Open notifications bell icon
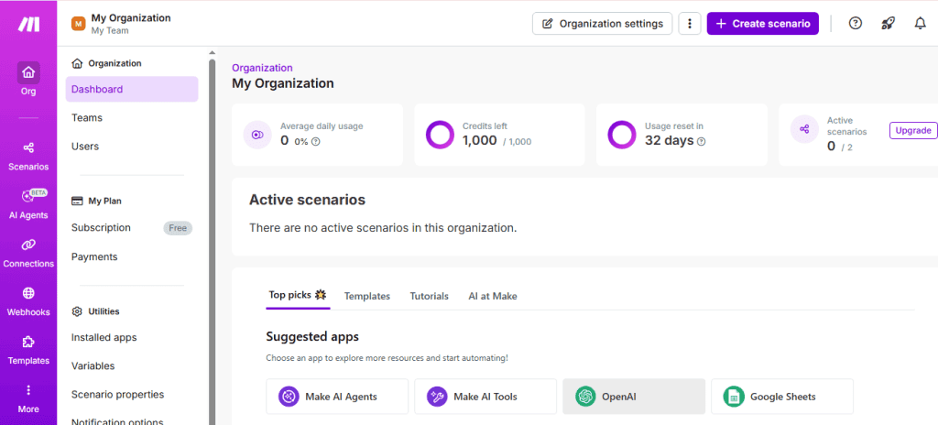This screenshot has height=425, width=938. point(920,24)
